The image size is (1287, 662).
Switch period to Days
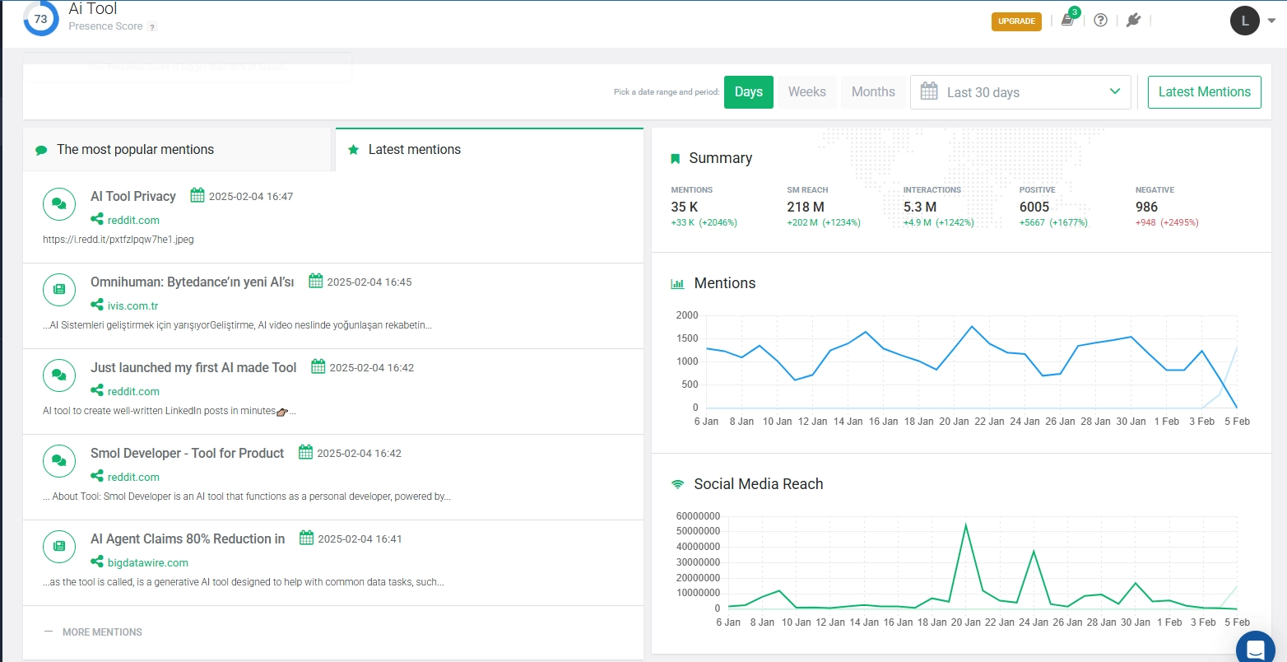click(x=748, y=92)
